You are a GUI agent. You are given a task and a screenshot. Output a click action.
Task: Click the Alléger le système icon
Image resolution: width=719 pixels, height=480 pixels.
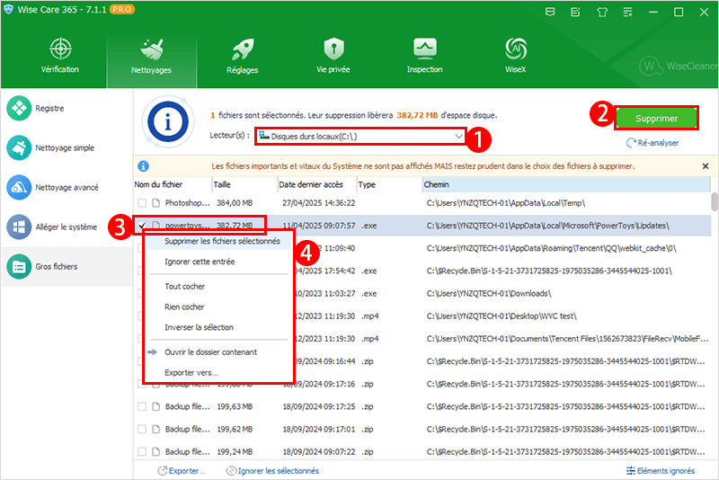click(x=19, y=227)
